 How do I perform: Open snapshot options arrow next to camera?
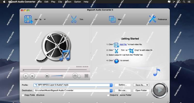pyautogui.click(x=79, y=76)
